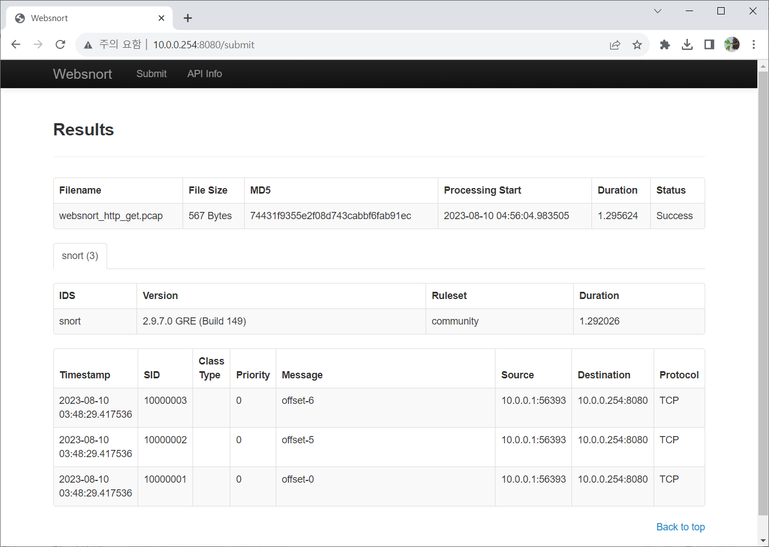This screenshot has height=547, width=769.
Task: Close the Websnort tab
Action: [x=161, y=18]
